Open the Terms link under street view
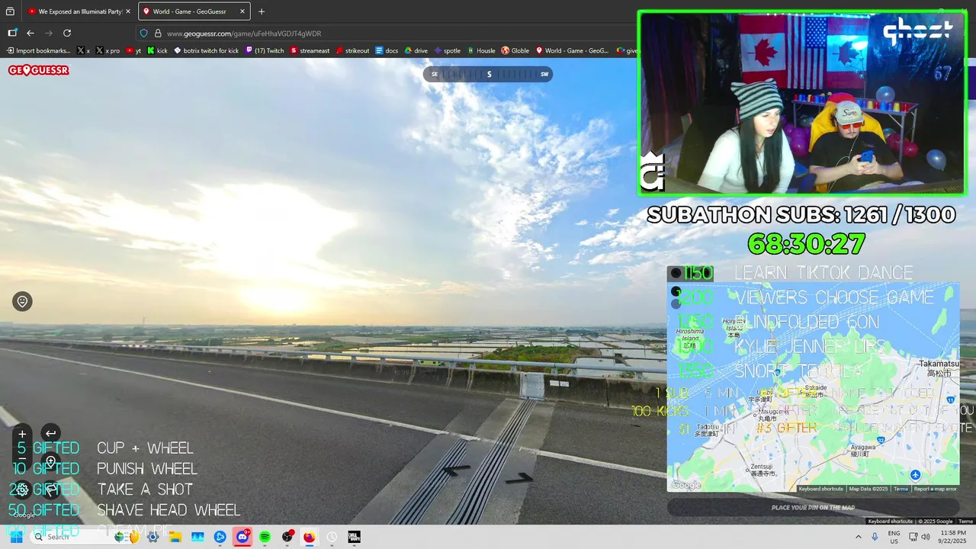 click(x=965, y=522)
